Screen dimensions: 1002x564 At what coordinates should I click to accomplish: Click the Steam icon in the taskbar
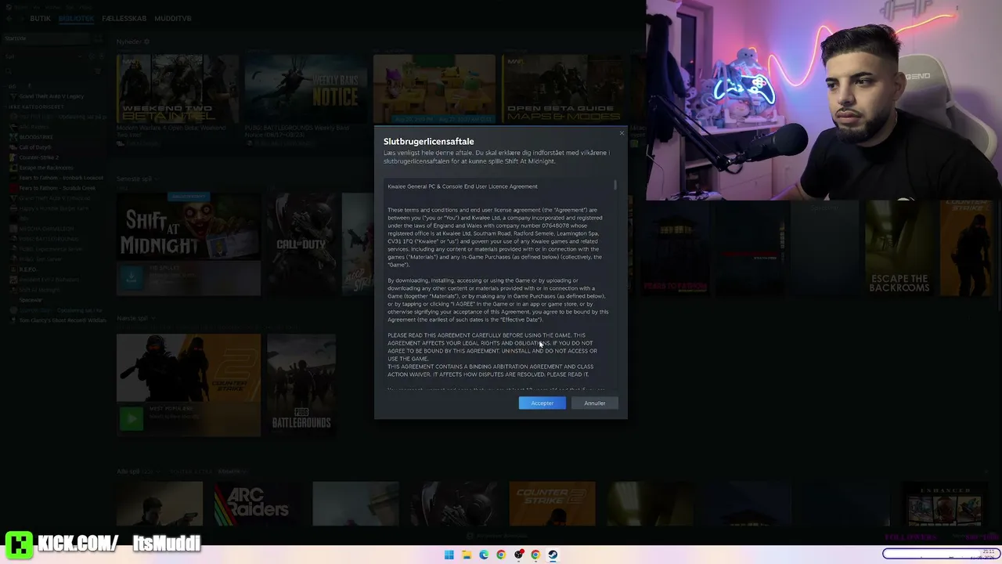click(553, 555)
